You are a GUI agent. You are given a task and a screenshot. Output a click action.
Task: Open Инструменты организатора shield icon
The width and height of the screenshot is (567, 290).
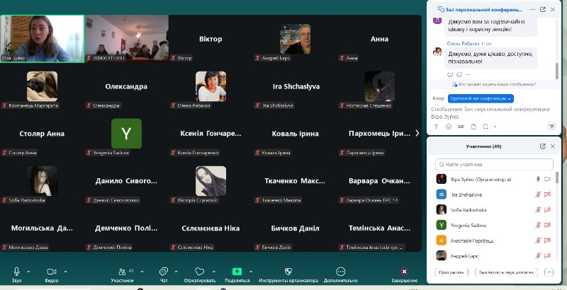click(x=288, y=272)
